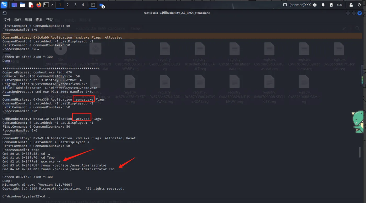Click line 'Cmd #0 at 0x33fe58: cd ..'
This screenshot has height=203, width=366.
click(x=26, y=154)
